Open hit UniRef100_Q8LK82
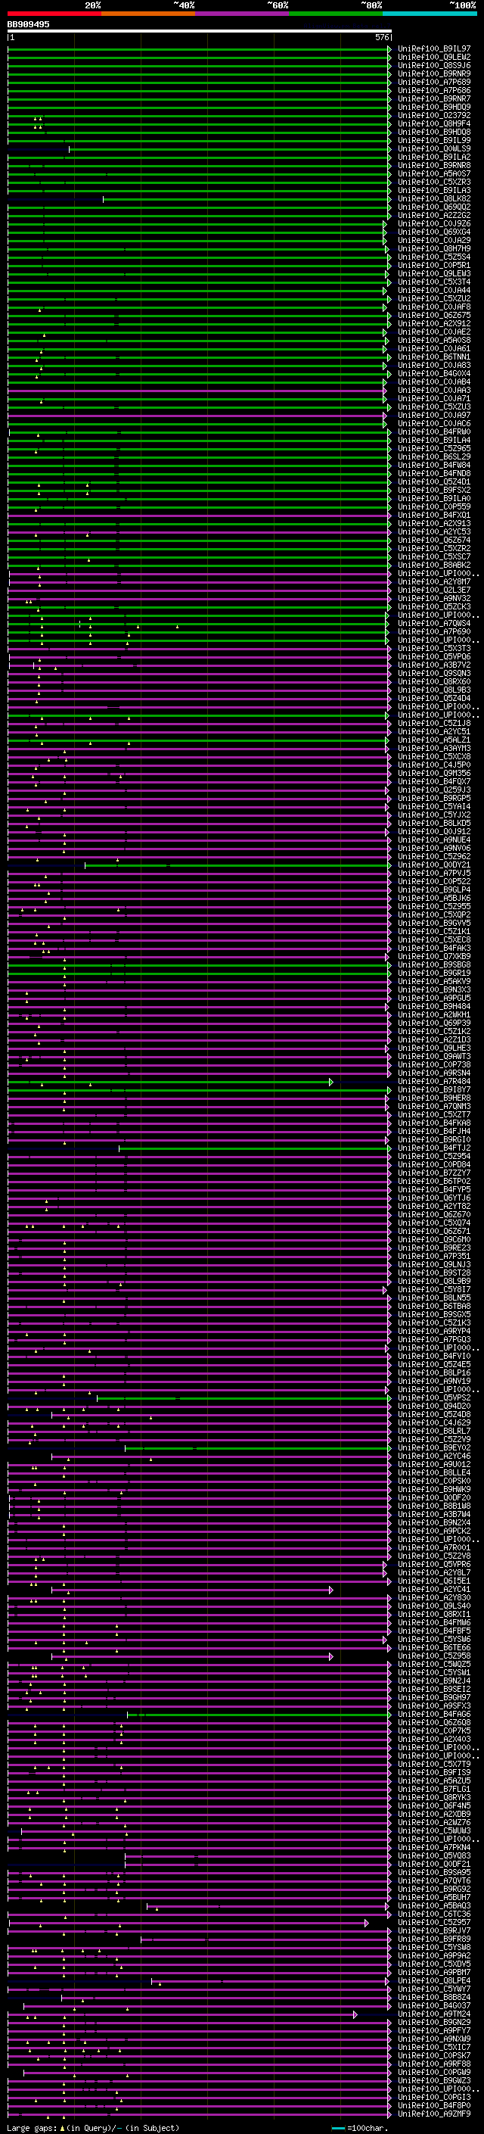The image size is (484, 2134). 434,199
